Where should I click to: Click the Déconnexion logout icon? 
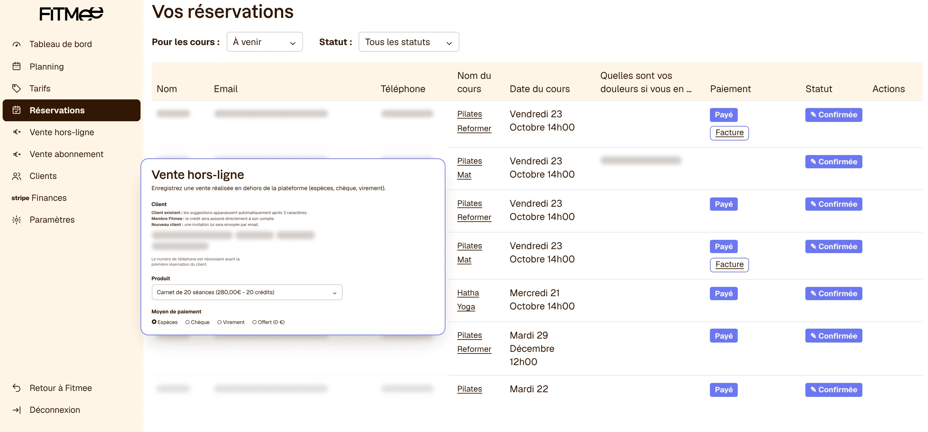[x=17, y=410]
